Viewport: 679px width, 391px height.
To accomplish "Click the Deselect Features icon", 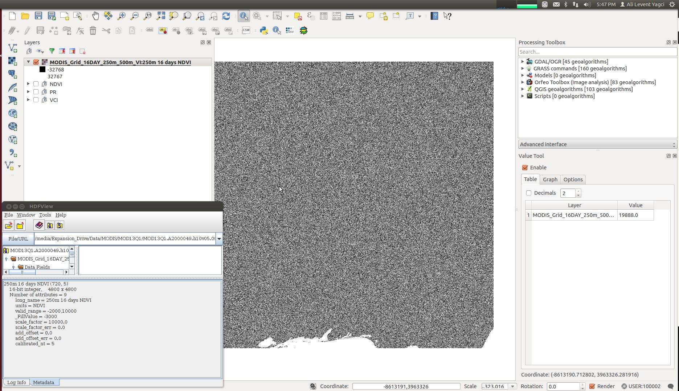I will 298,16.
